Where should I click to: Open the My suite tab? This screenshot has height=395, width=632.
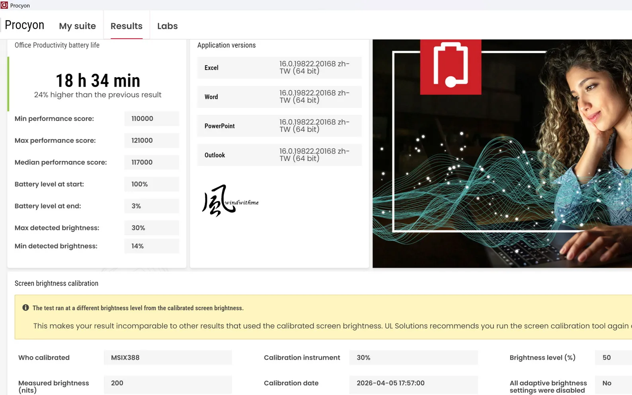pos(77,26)
